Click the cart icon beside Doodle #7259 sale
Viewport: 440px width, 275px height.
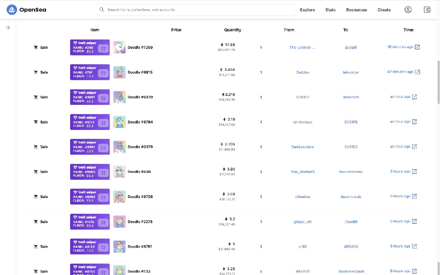(x=35, y=47)
